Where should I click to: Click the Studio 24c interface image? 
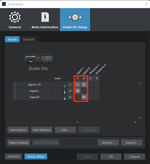[x=39, y=58]
